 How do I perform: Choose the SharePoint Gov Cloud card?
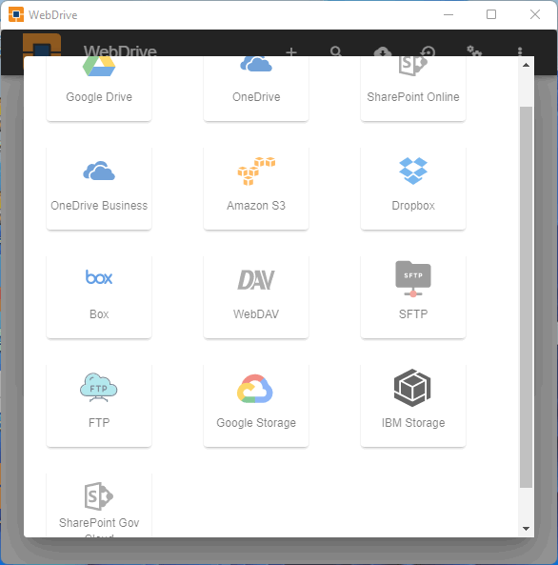click(99, 505)
